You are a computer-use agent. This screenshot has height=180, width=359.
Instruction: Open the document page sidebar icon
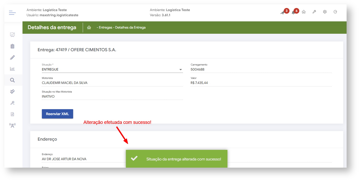pos(12,114)
